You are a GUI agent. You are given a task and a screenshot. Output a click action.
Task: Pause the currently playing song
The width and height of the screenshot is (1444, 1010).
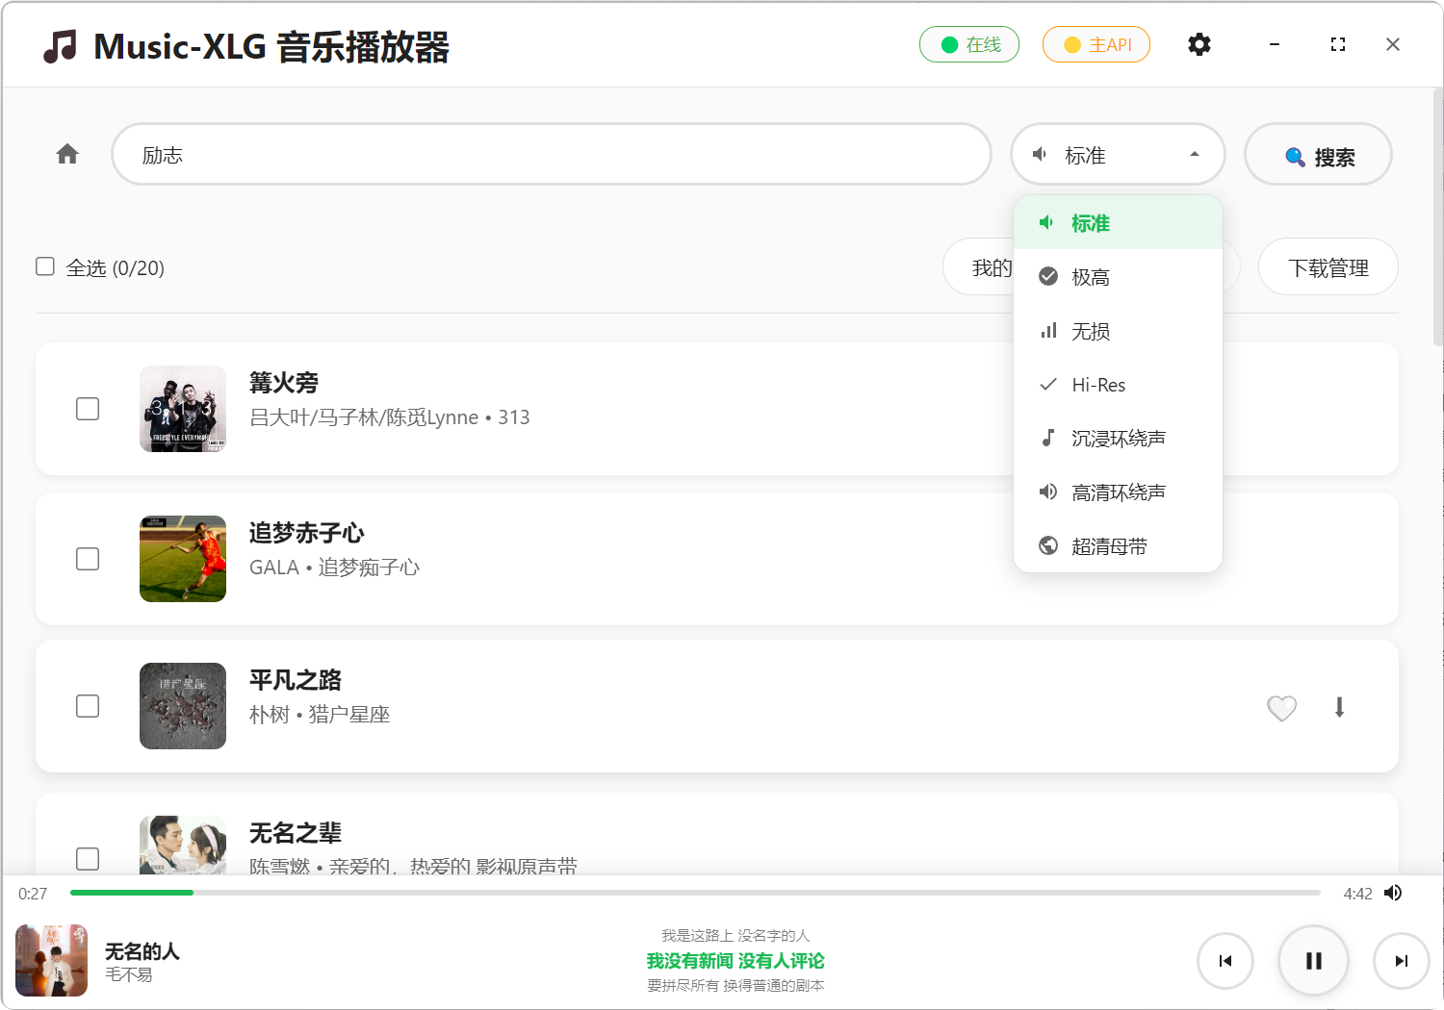click(1313, 960)
